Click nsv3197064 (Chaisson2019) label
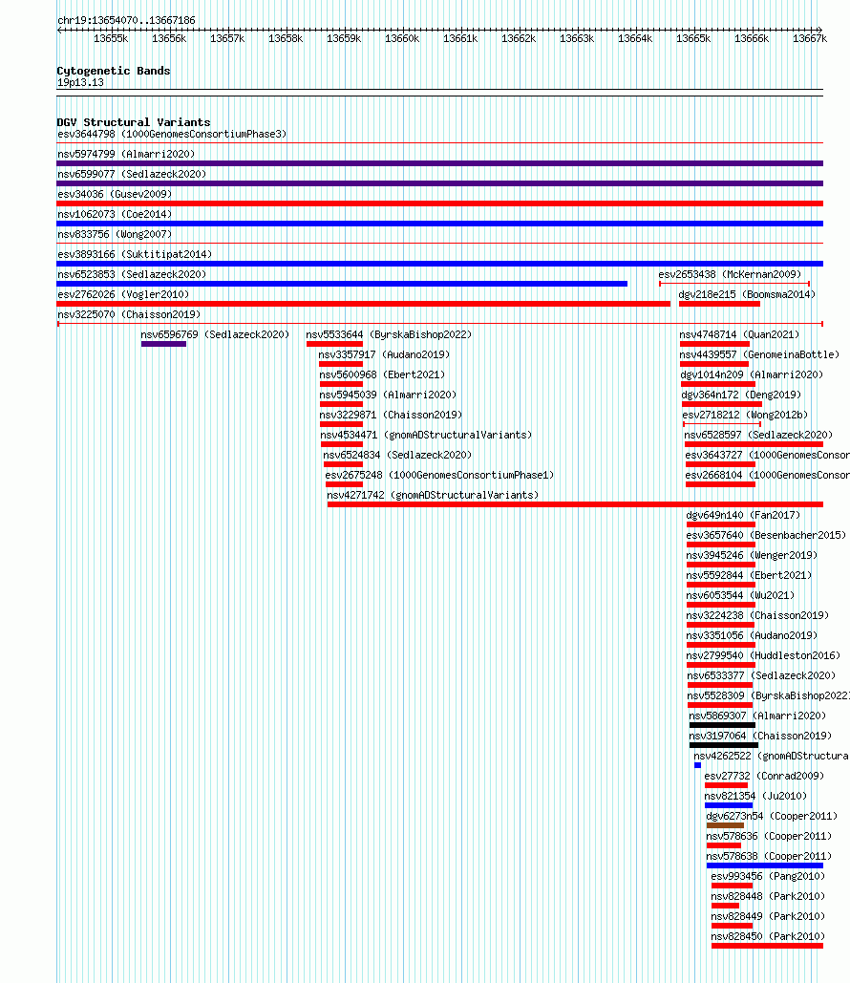The width and height of the screenshot is (850, 983). (760, 736)
